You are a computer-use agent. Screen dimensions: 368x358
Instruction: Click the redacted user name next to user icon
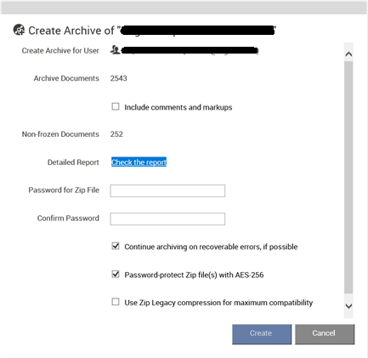(190, 50)
